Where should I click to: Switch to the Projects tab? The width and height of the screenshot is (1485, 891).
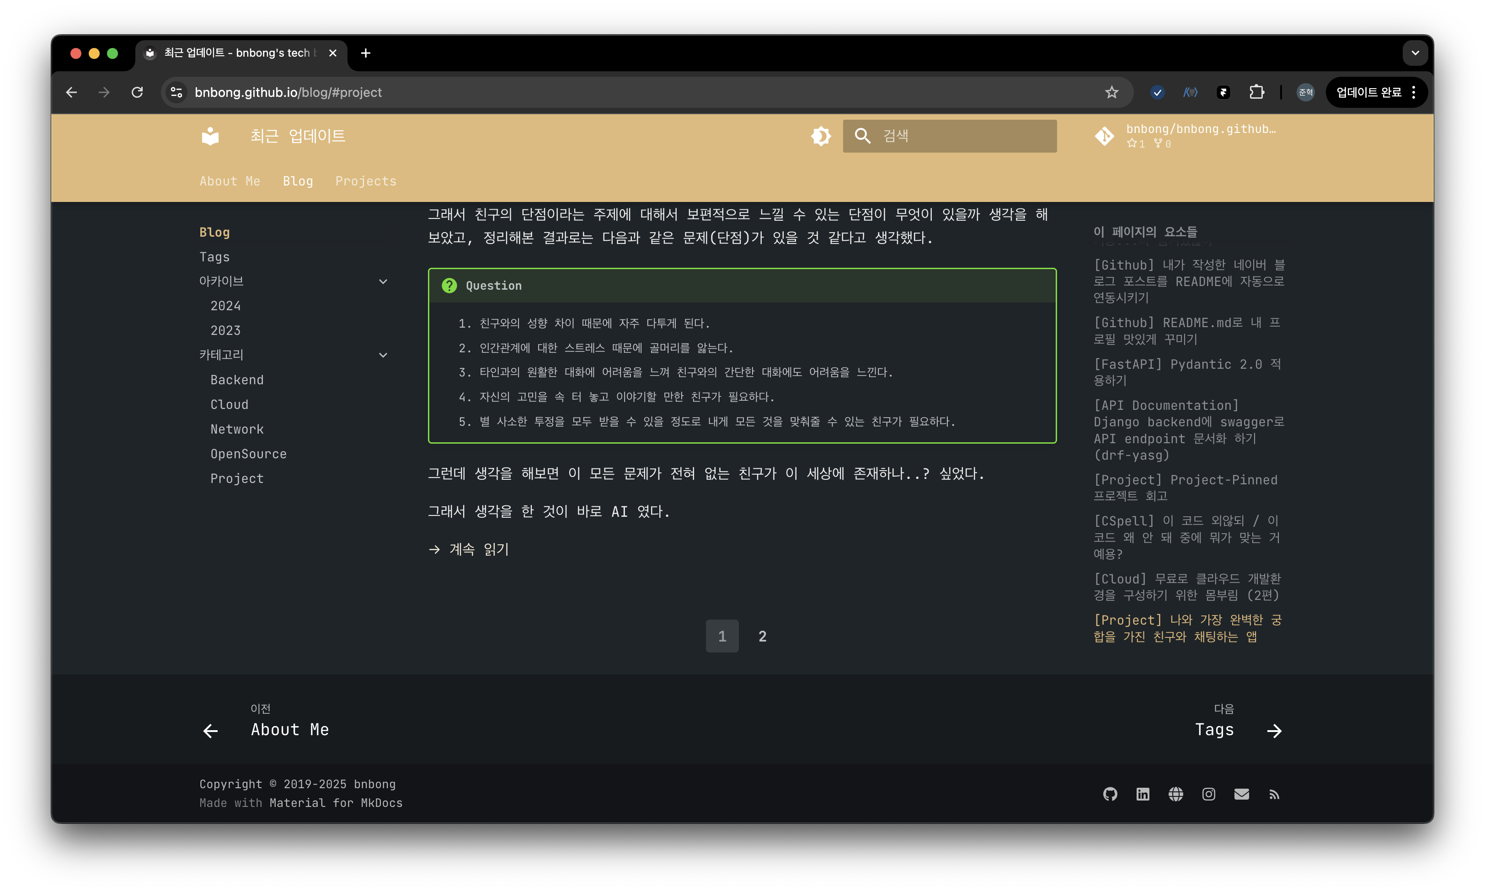pyautogui.click(x=366, y=181)
